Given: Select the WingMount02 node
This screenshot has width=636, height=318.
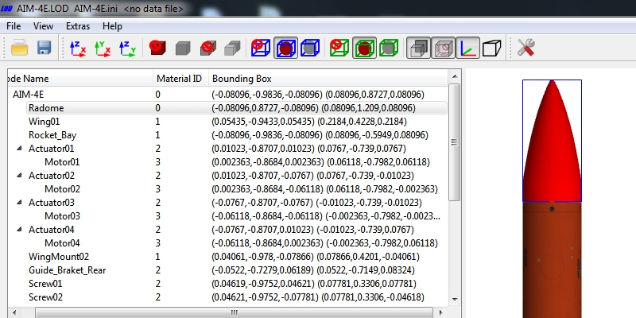Looking at the screenshot, I should click(x=58, y=256).
